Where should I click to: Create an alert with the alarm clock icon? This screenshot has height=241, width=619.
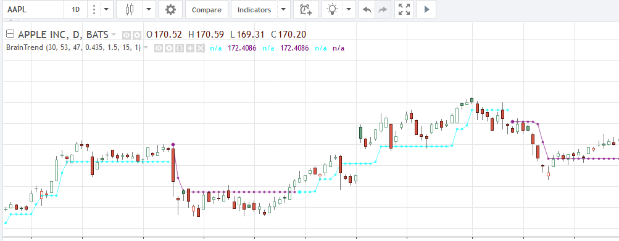306,9
